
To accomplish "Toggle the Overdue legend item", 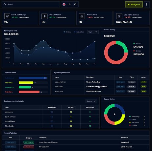I will [137, 51].
